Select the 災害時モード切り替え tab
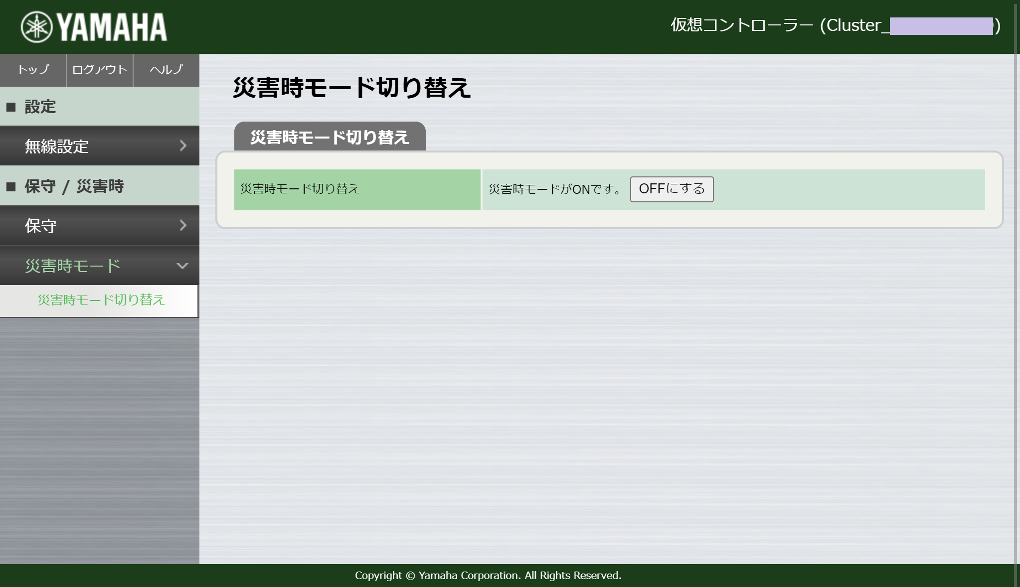The height and width of the screenshot is (587, 1020). (330, 135)
